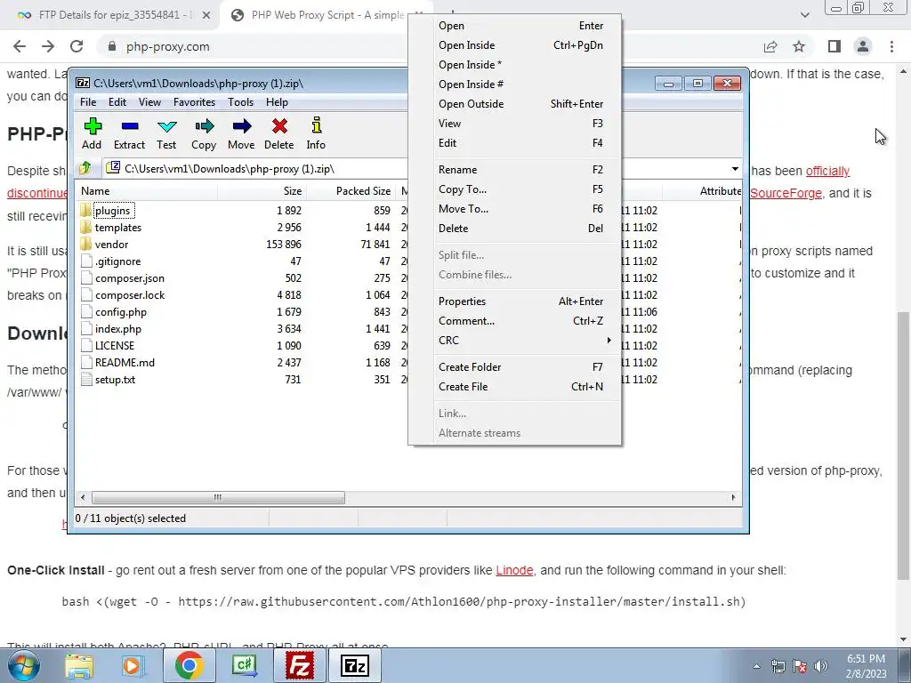
Task: Switch to 7-Zip taskbar button
Action: point(355,665)
